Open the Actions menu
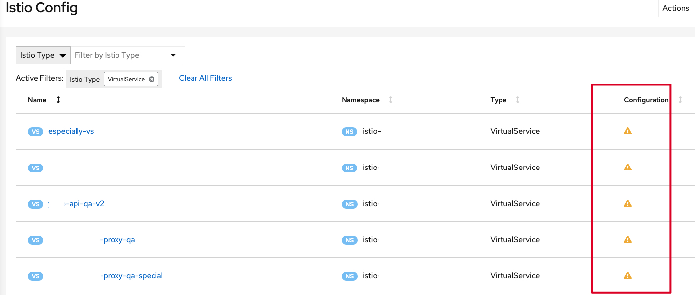695x295 pixels. 675,8
